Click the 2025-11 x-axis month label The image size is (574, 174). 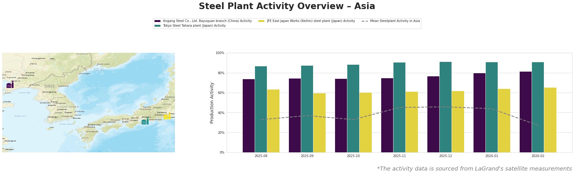point(399,156)
